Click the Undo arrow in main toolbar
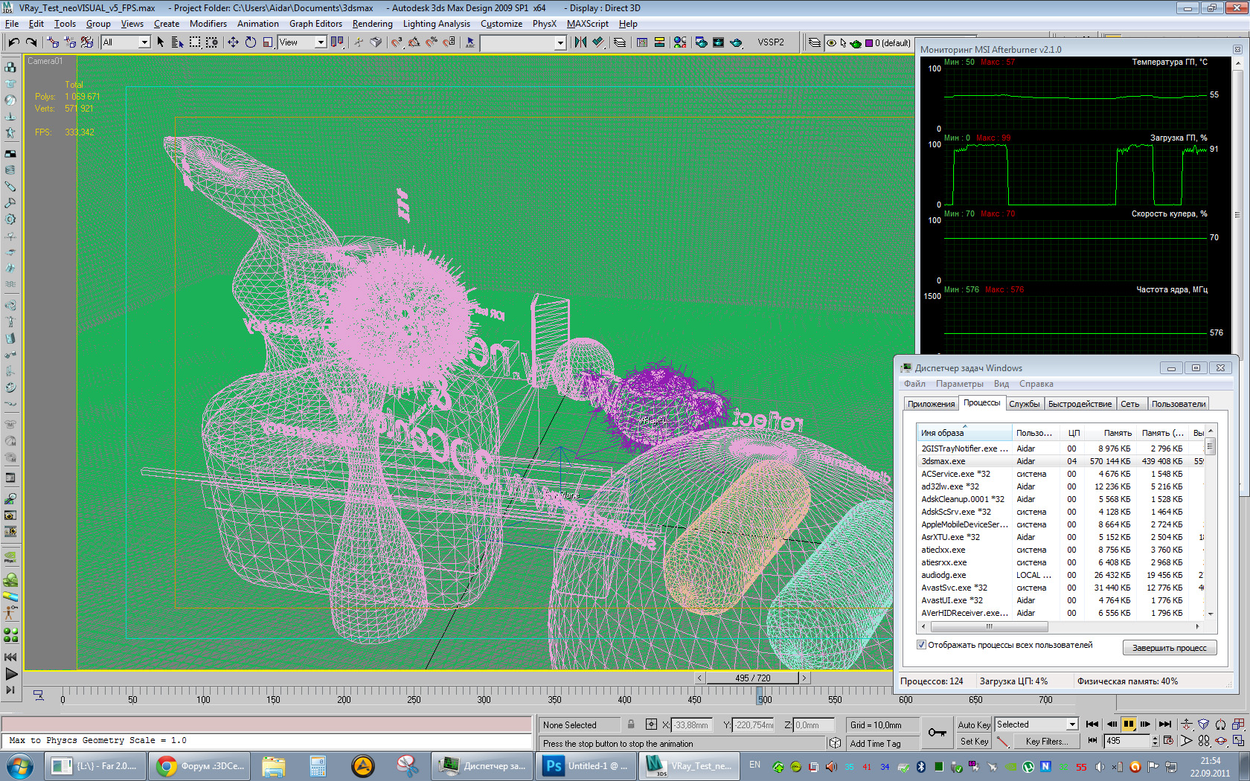 tap(14, 42)
